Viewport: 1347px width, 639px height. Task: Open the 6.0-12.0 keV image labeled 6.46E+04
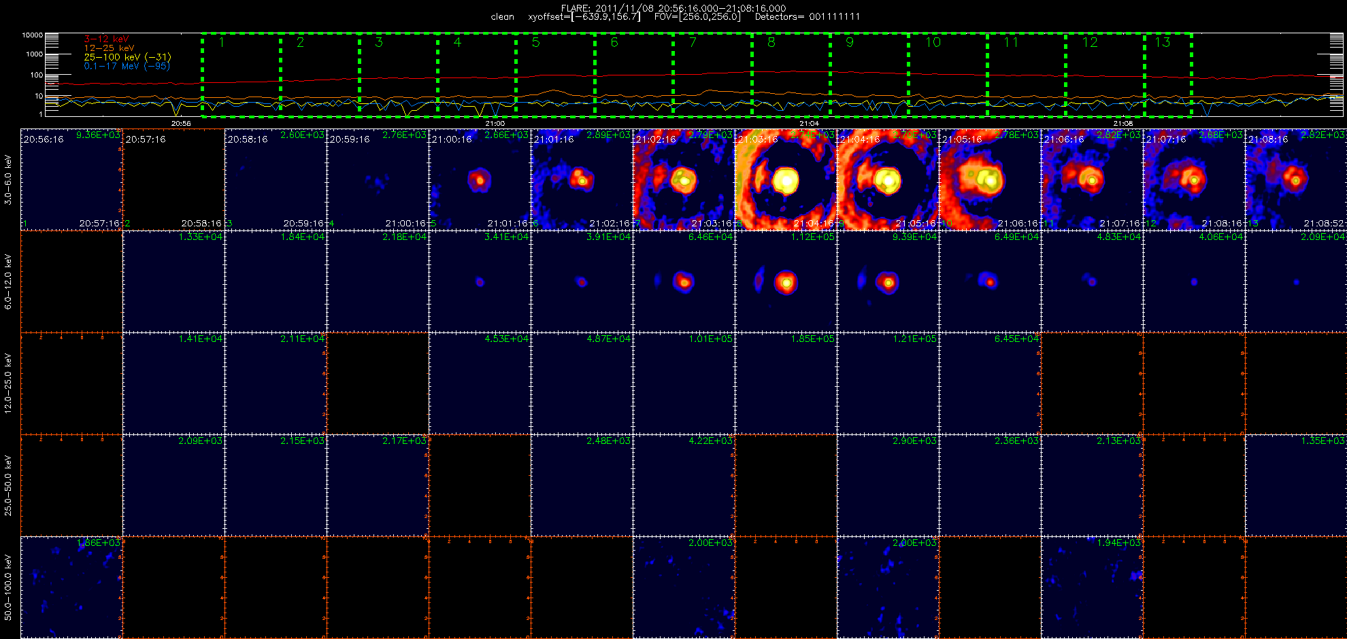pos(684,281)
